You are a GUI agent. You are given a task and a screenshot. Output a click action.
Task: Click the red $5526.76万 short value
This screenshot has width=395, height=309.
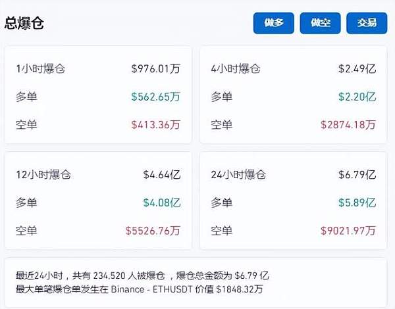click(x=153, y=231)
